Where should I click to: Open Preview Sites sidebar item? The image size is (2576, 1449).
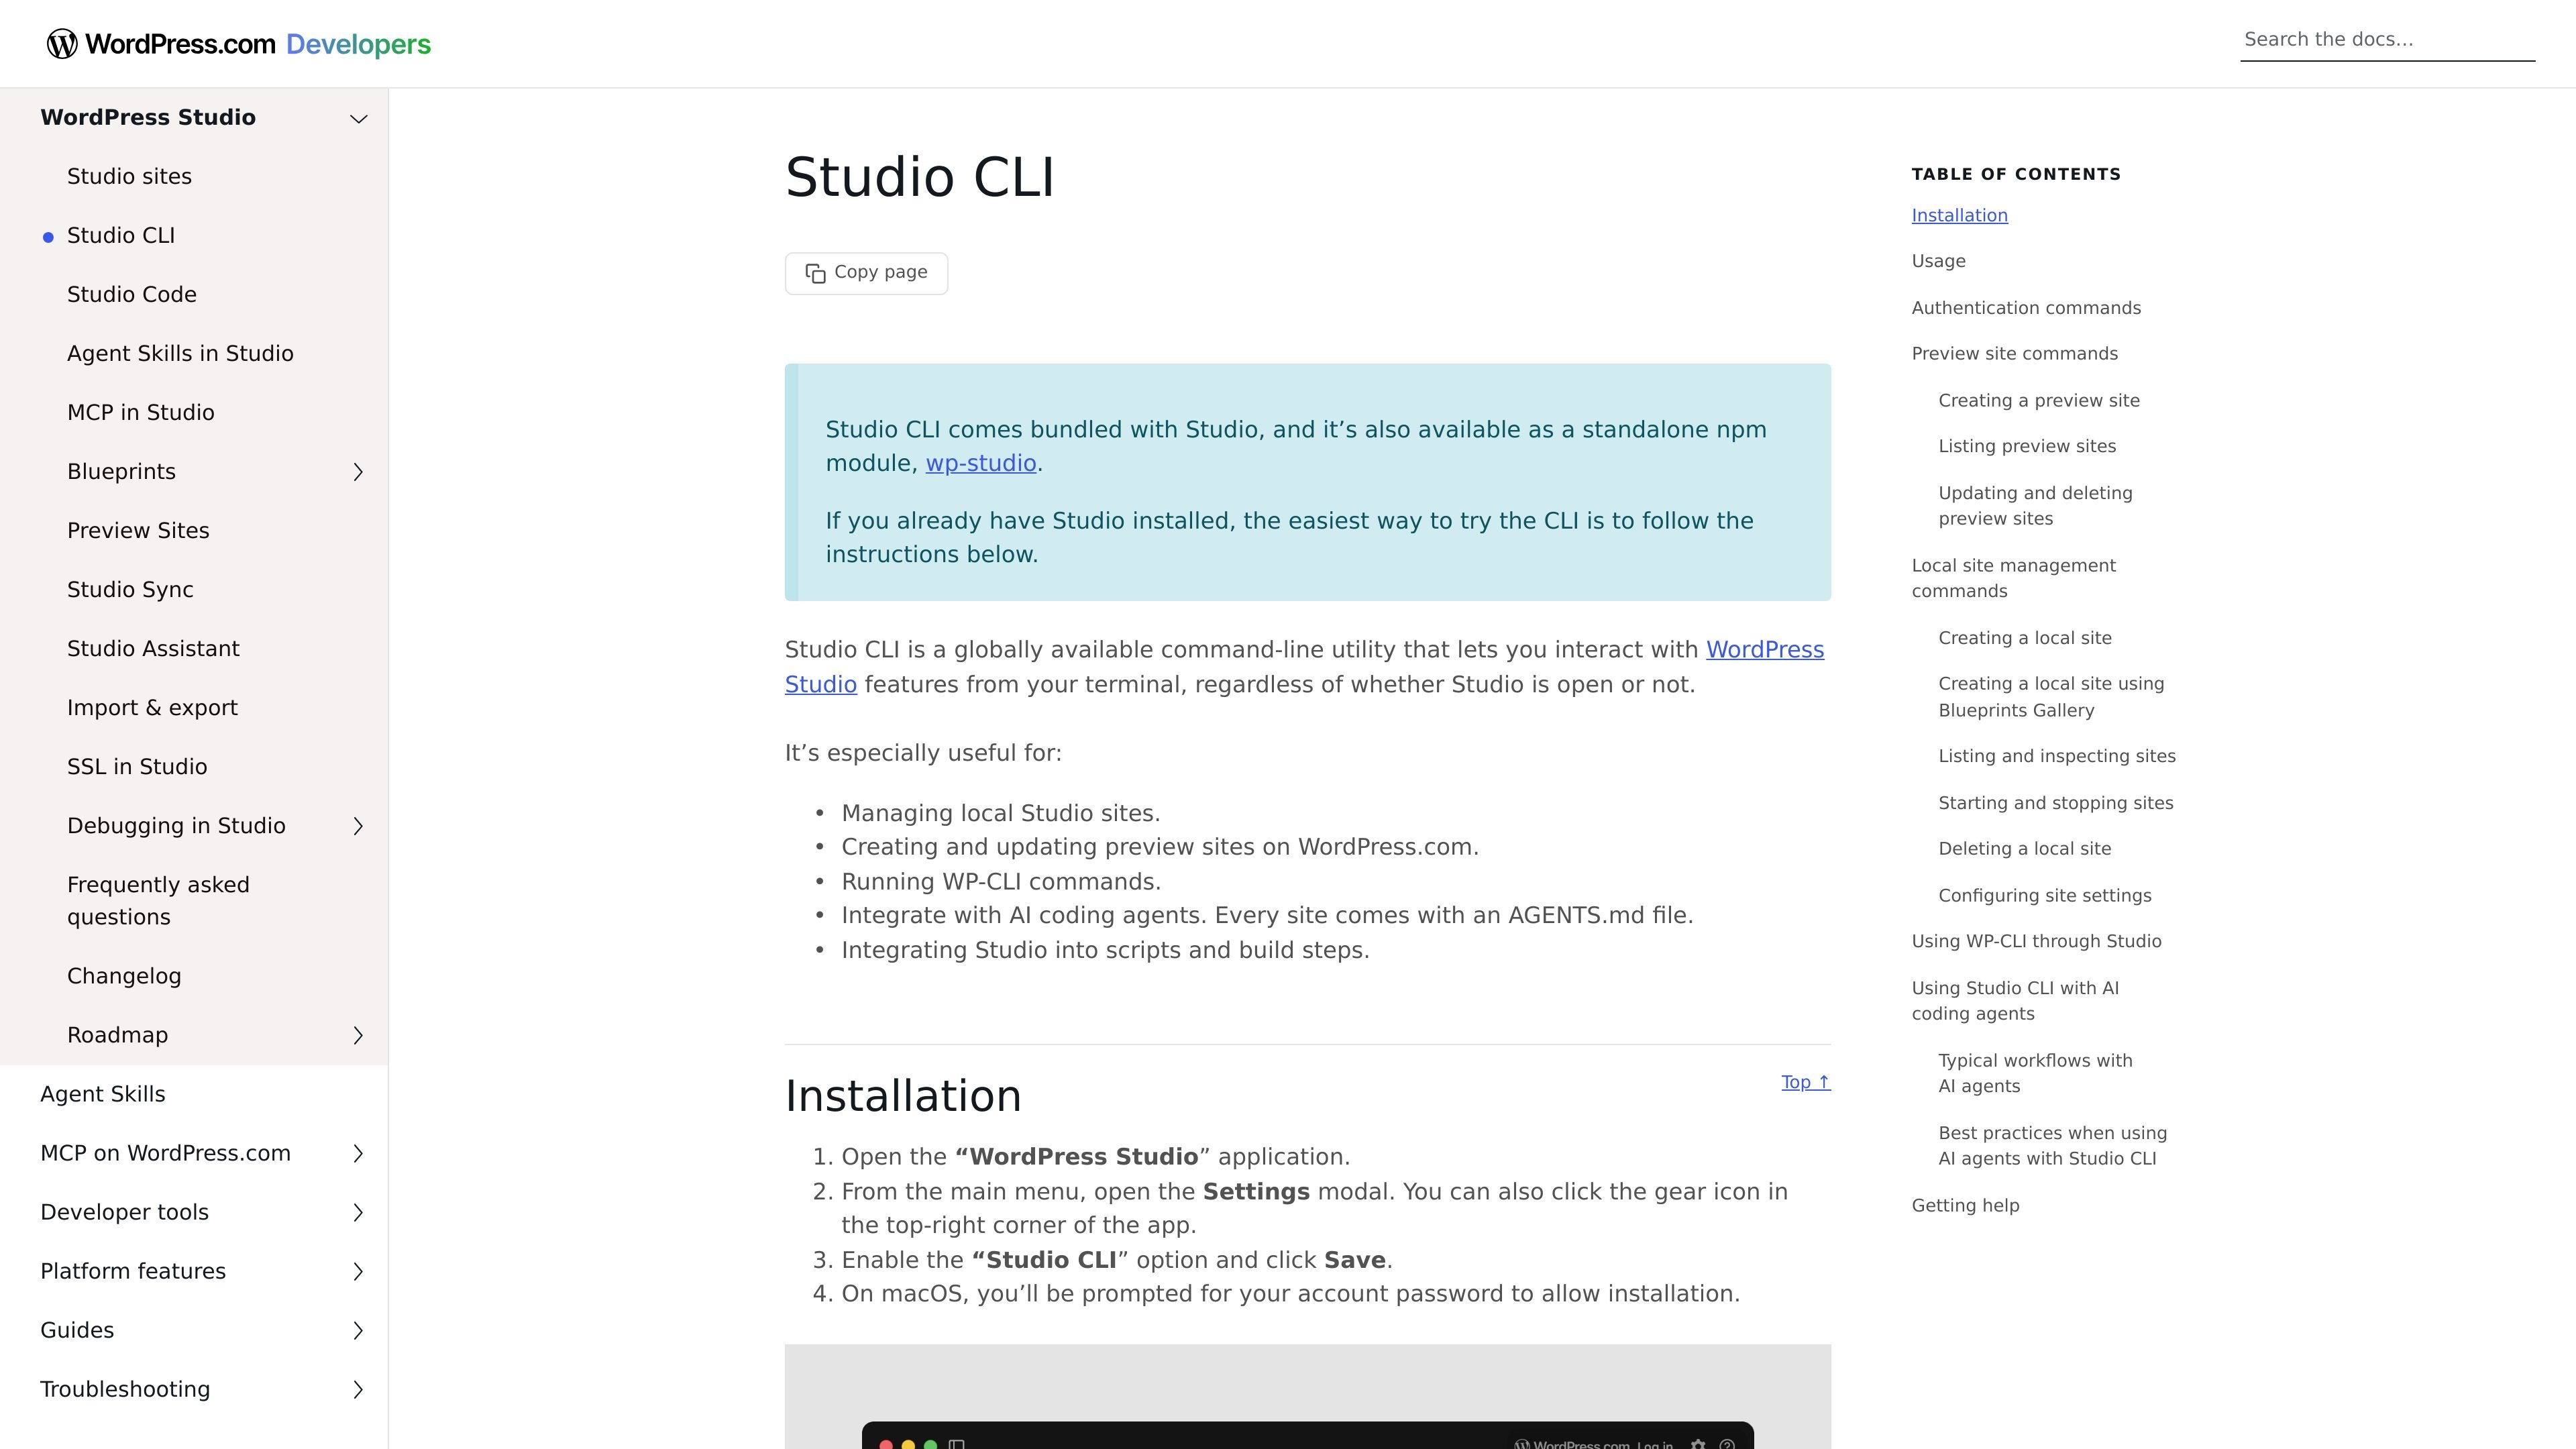[138, 531]
